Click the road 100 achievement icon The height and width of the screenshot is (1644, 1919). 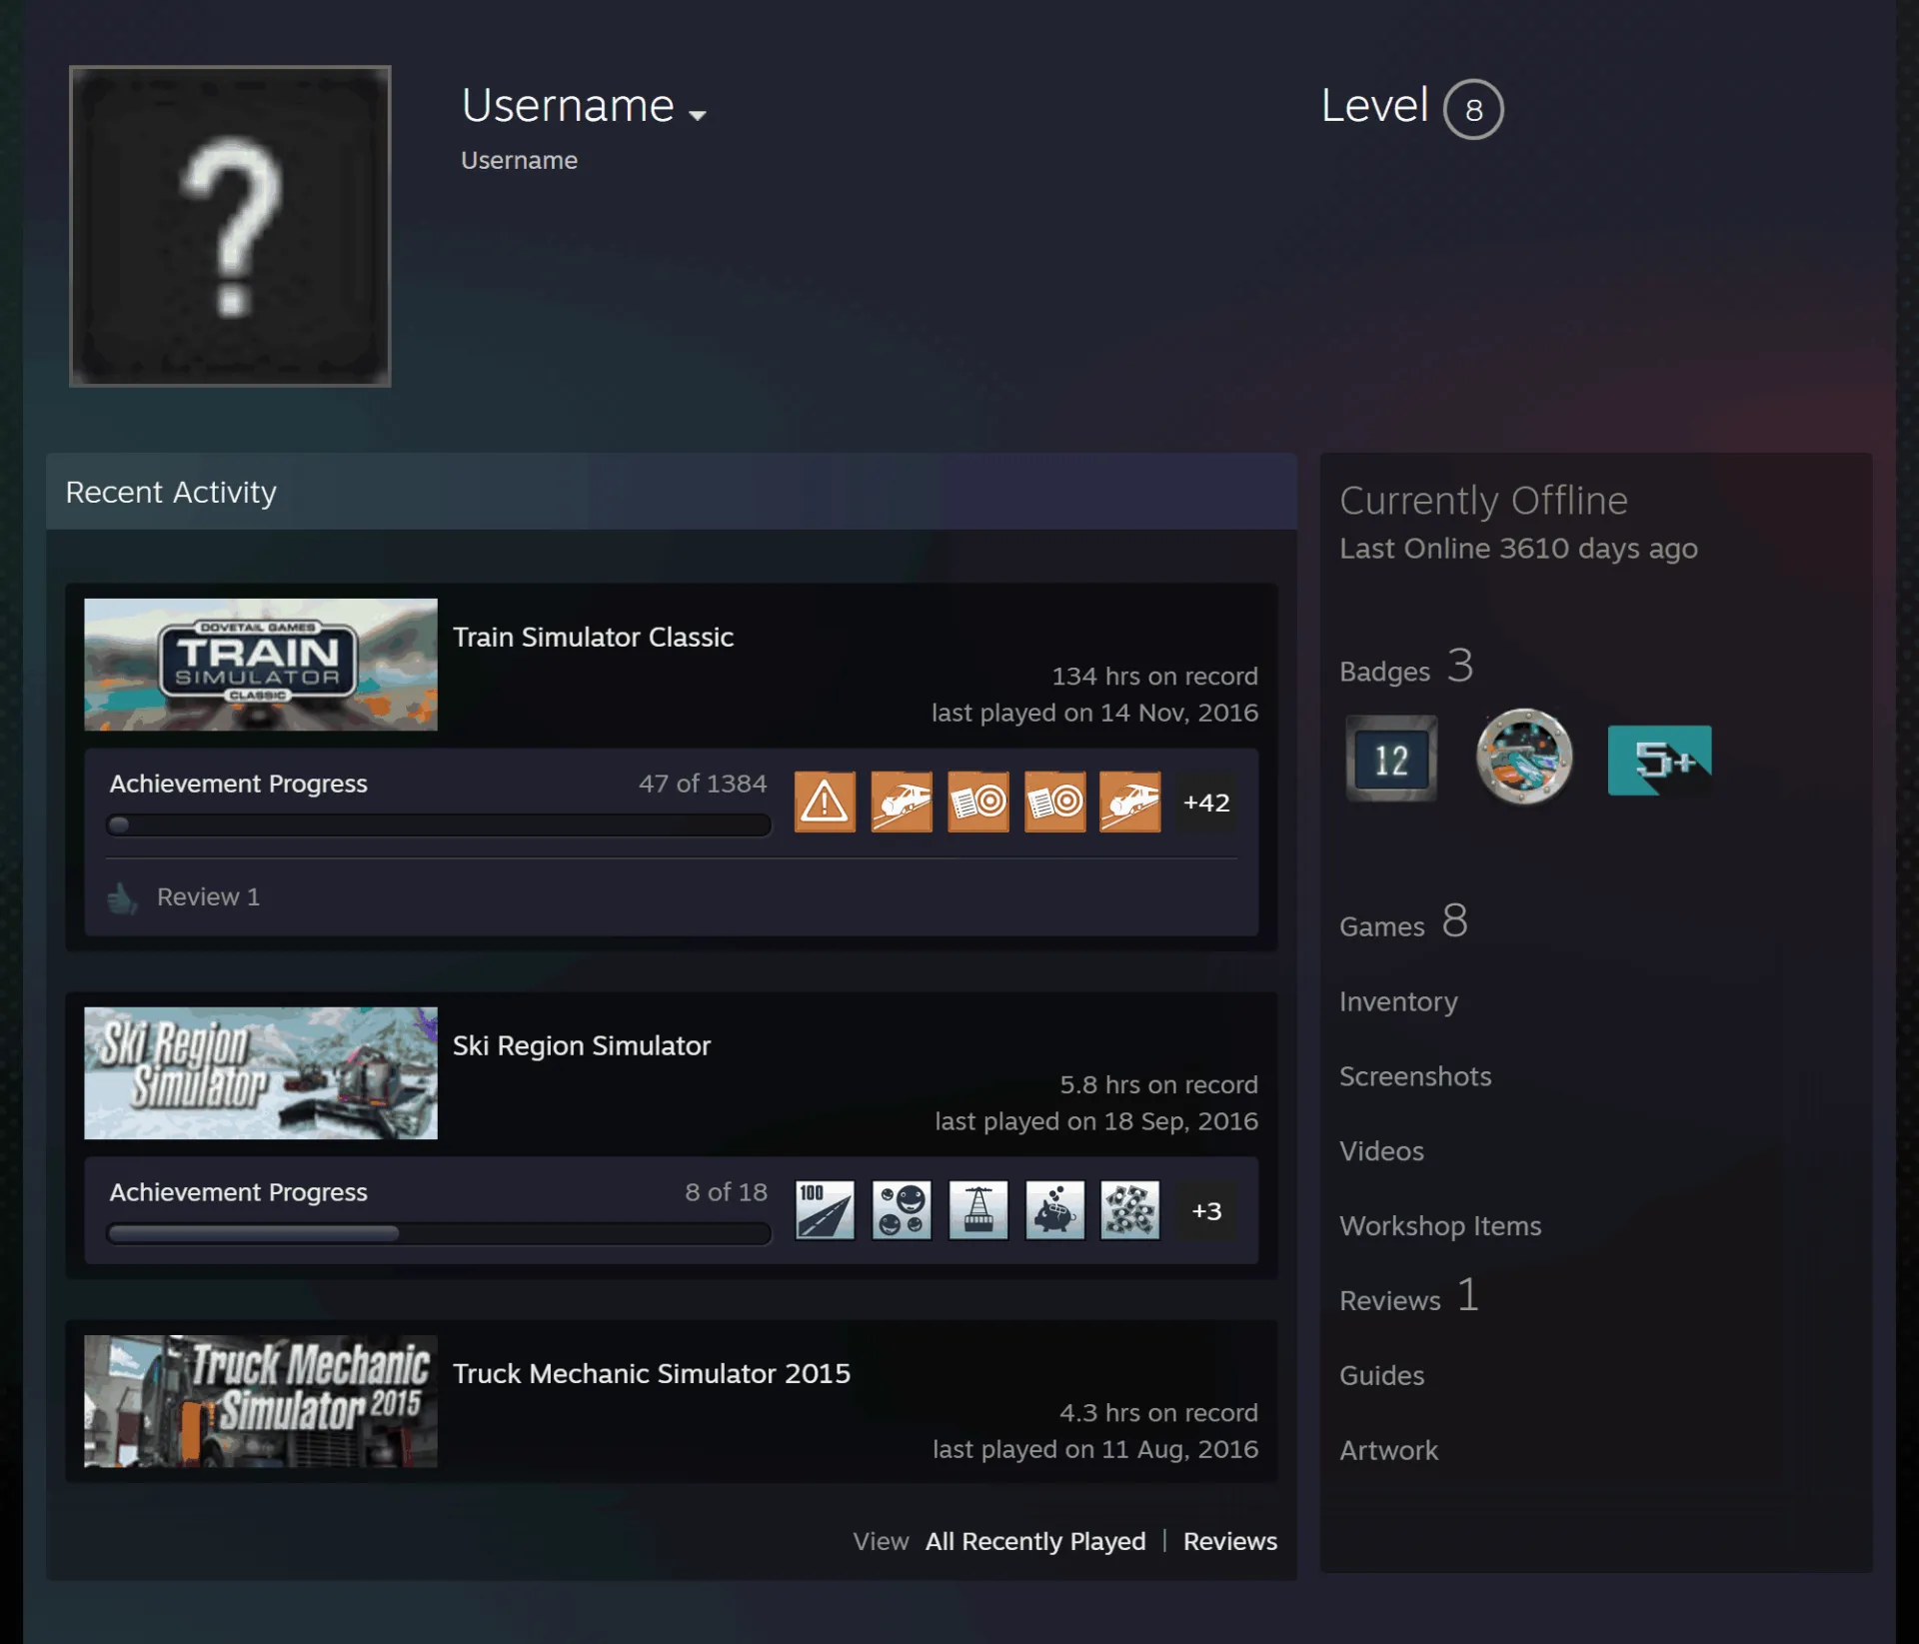click(x=825, y=1210)
